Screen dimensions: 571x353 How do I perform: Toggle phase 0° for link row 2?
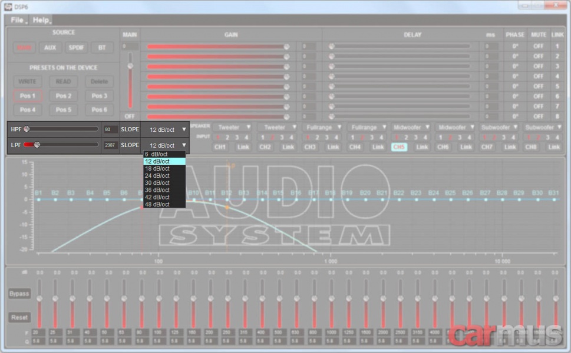tap(515, 56)
